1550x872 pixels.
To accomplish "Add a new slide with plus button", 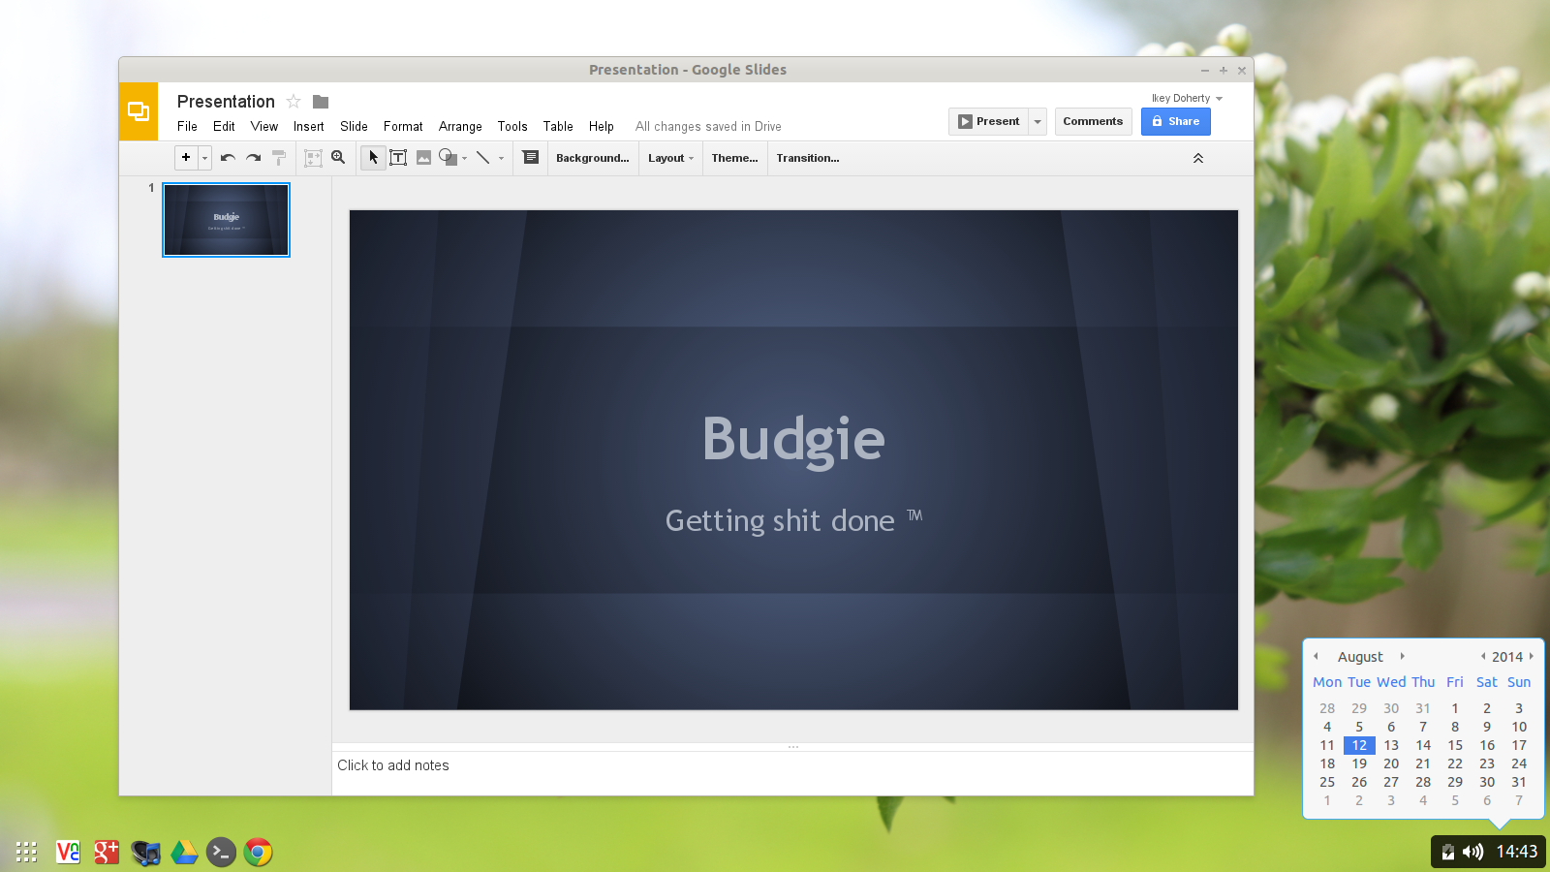I will 186,158.
